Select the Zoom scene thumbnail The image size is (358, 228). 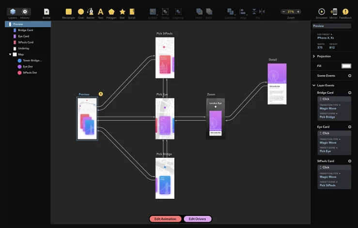(x=216, y=119)
